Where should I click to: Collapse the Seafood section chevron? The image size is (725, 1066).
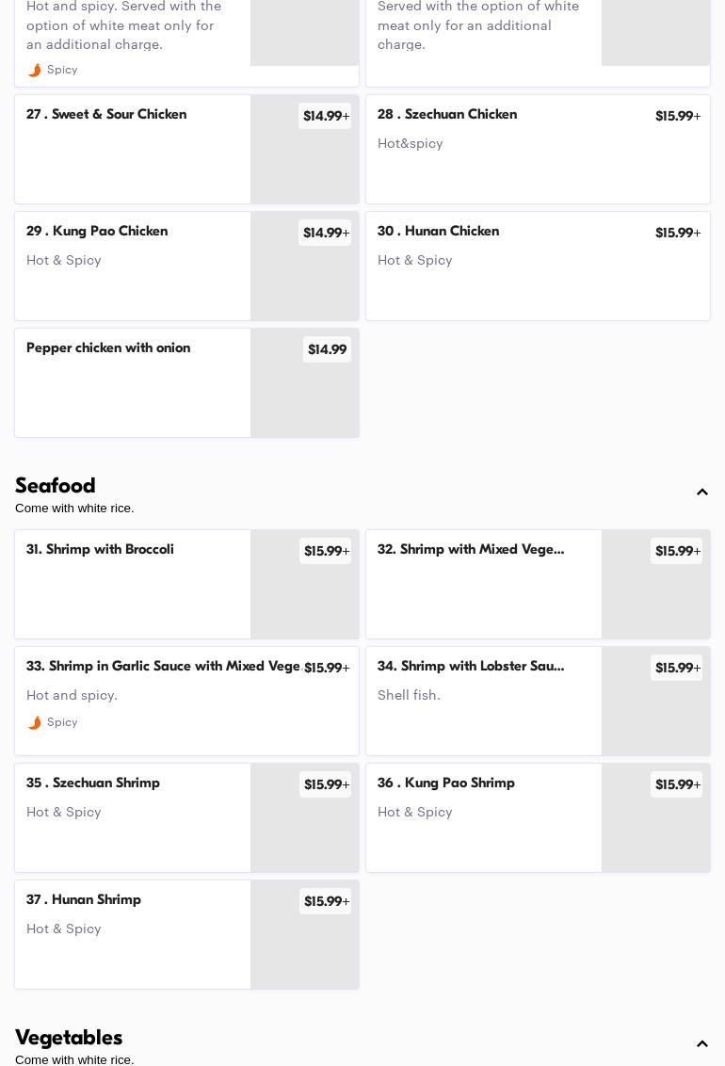(x=702, y=493)
